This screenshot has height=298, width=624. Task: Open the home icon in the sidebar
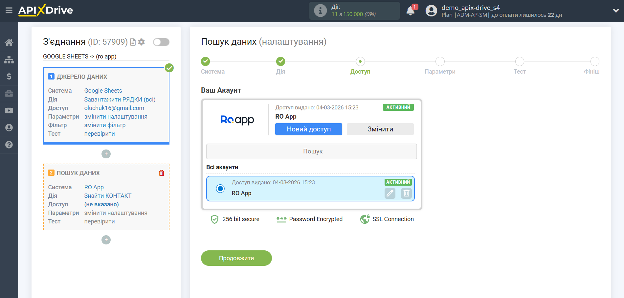(x=9, y=42)
